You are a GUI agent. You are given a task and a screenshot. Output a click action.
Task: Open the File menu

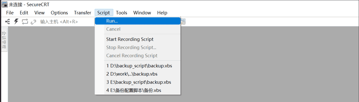10,13
